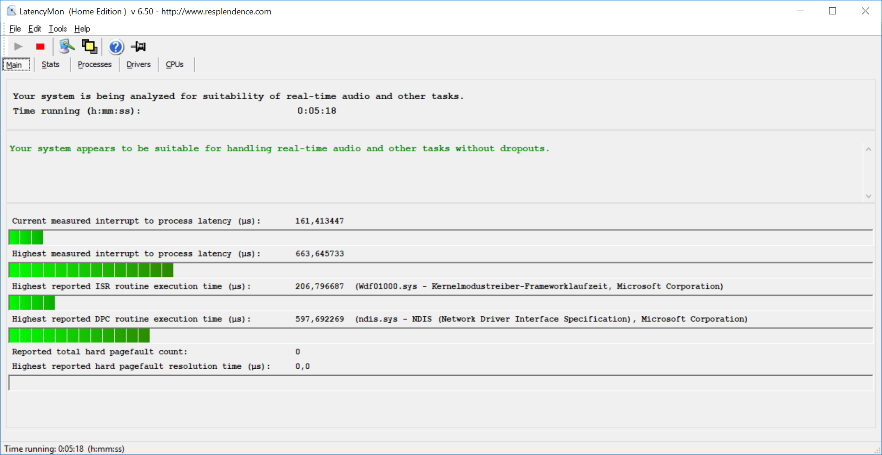This screenshot has height=455, width=882.
Task: Click the pin always-on-top toolbar icon
Action: click(138, 46)
